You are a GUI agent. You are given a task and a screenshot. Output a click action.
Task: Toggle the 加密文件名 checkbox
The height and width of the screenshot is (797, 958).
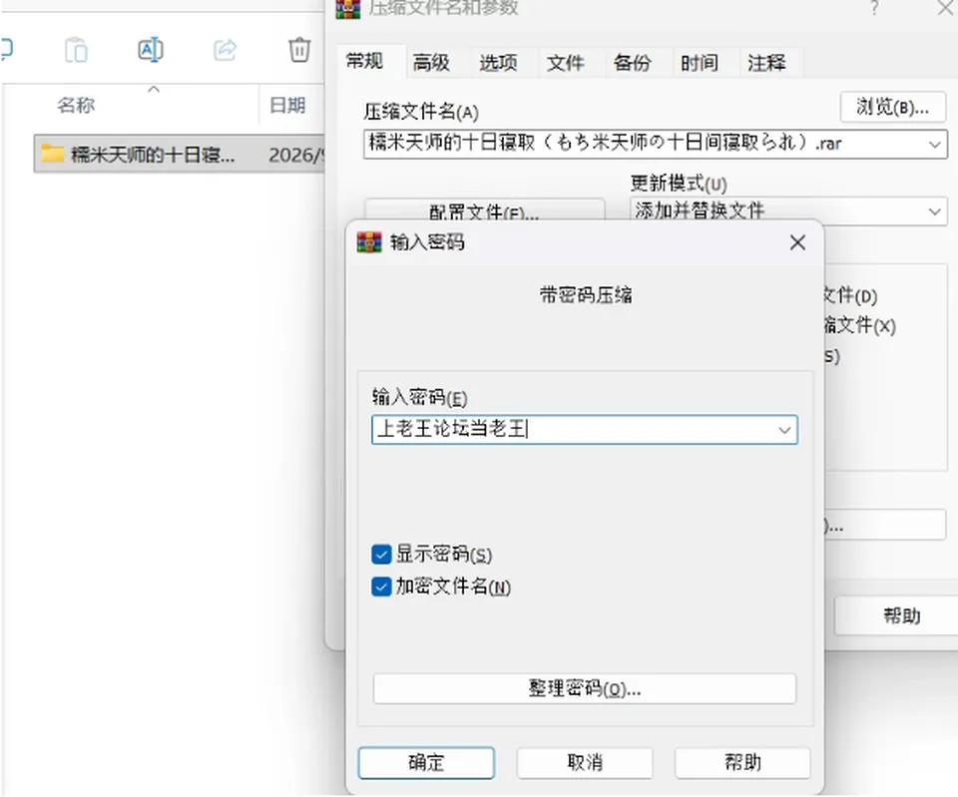[x=381, y=587]
